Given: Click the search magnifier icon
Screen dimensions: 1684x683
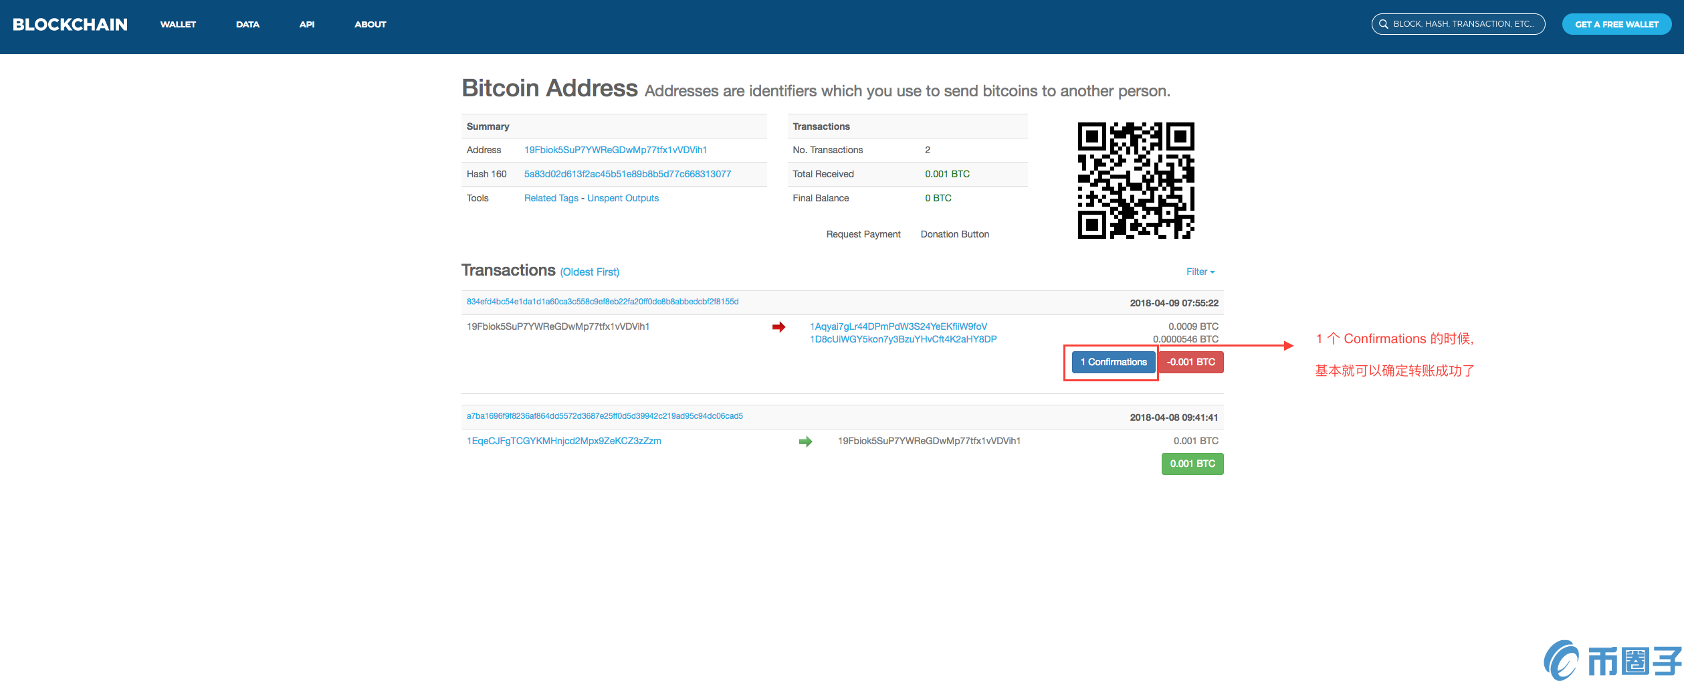Looking at the screenshot, I should point(1383,24).
